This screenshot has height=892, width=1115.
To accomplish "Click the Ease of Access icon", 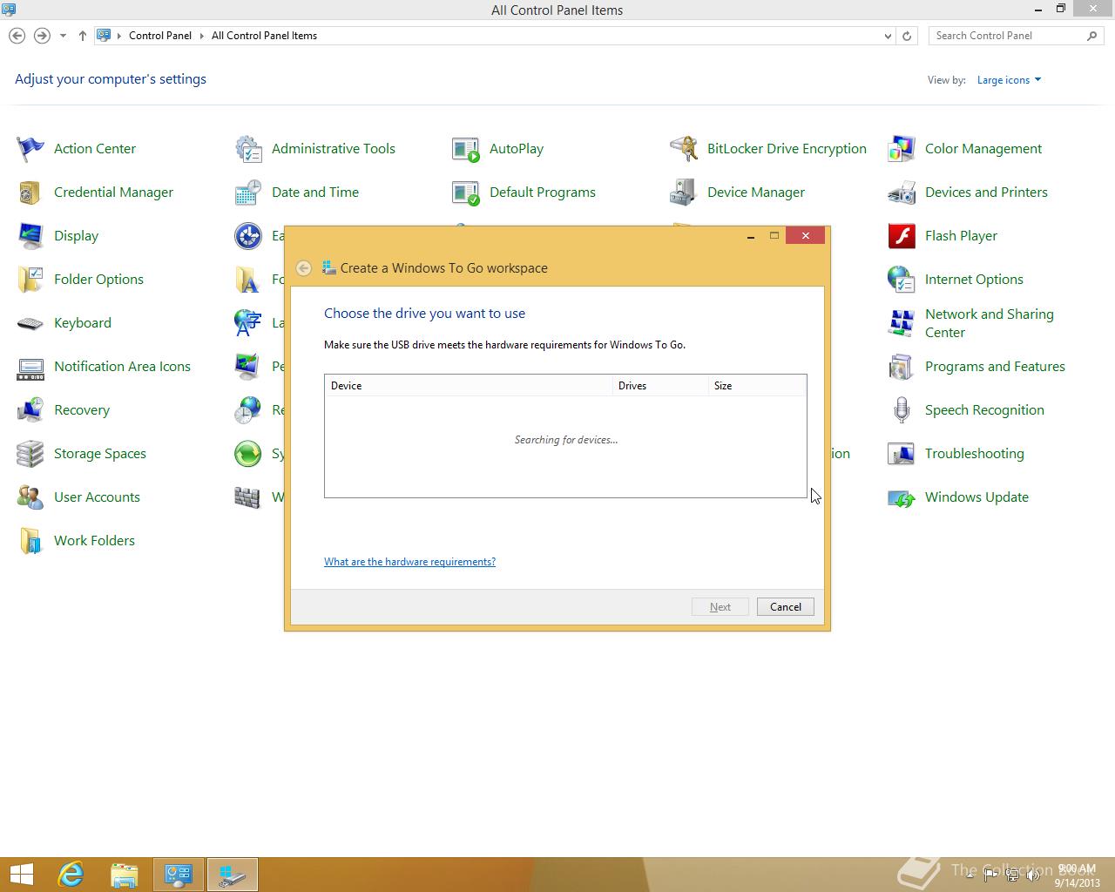I will (248, 236).
